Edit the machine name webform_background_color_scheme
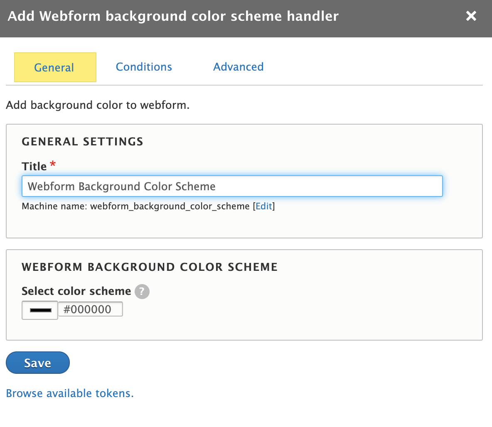This screenshot has width=492, height=427. (263, 206)
